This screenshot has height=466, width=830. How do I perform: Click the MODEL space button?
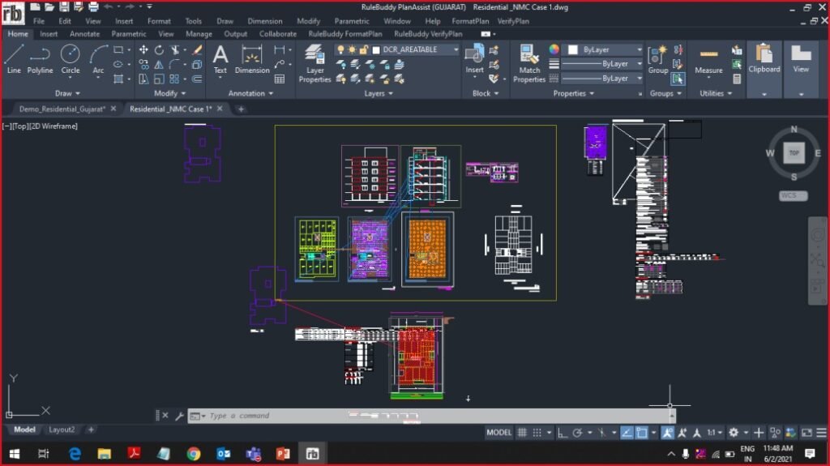pyautogui.click(x=498, y=433)
